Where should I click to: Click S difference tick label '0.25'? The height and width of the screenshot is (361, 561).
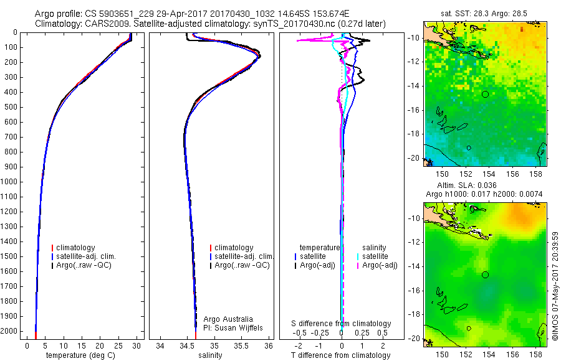[x=362, y=333]
